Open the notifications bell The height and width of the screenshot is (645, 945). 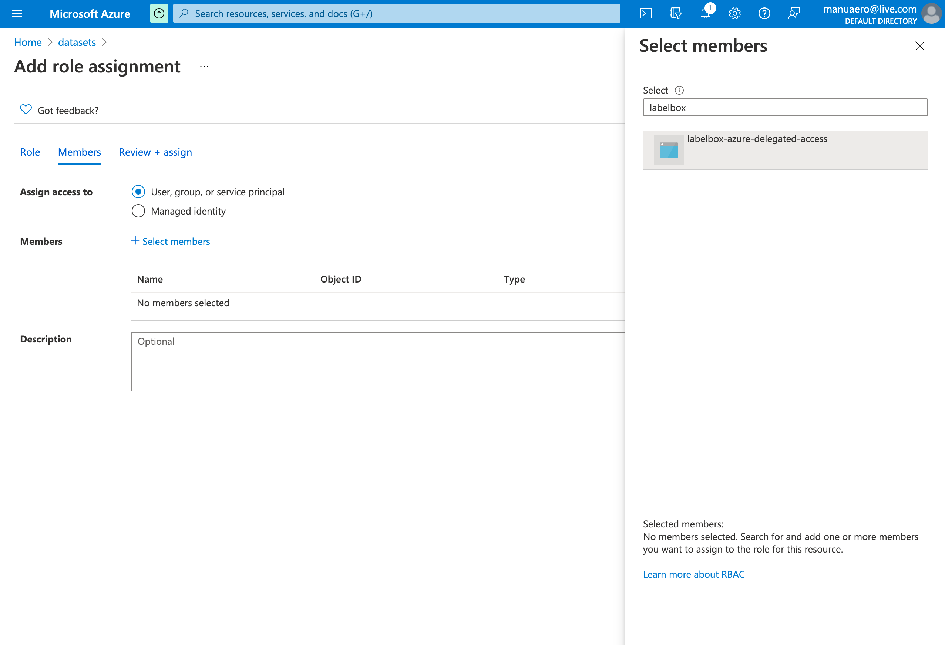[706, 13]
